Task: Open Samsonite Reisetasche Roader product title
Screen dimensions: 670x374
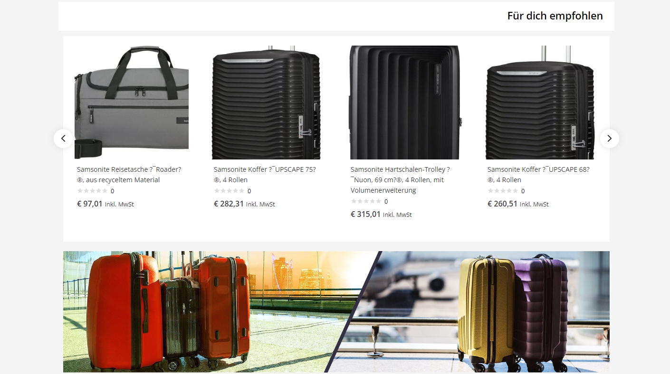Action: click(x=129, y=175)
